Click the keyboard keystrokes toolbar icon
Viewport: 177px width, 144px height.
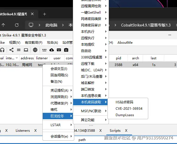[x=59, y=50]
